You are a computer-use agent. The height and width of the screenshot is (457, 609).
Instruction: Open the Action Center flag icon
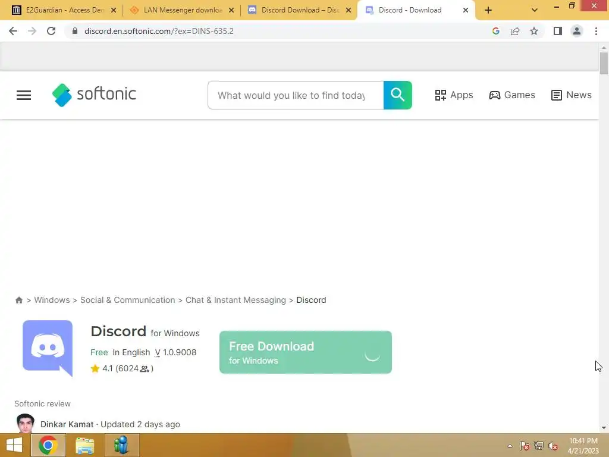point(525,446)
